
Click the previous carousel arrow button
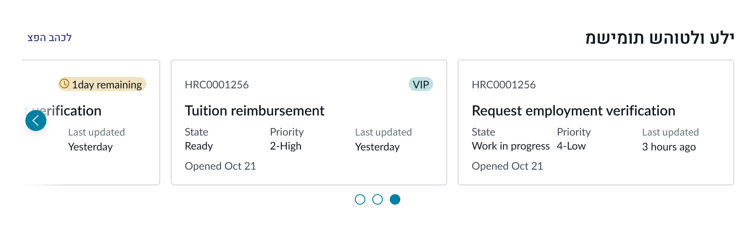tap(36, 121)
